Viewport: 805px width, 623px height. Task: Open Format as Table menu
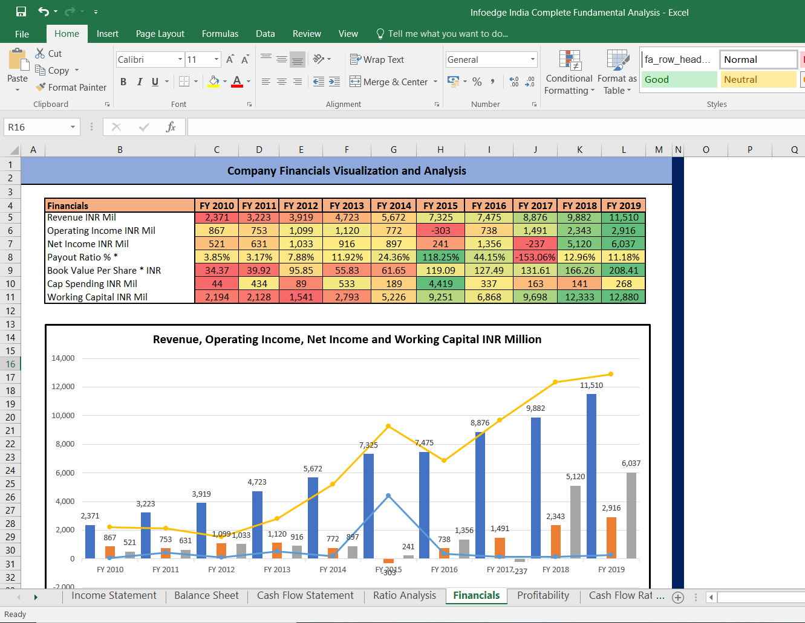[x=618, y=73]
